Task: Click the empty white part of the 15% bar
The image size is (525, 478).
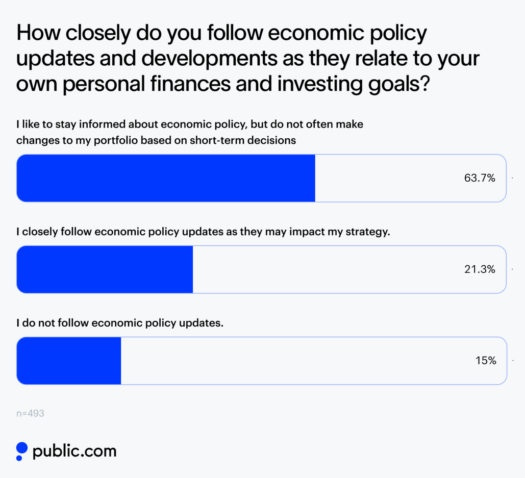Action: (296, 361)
